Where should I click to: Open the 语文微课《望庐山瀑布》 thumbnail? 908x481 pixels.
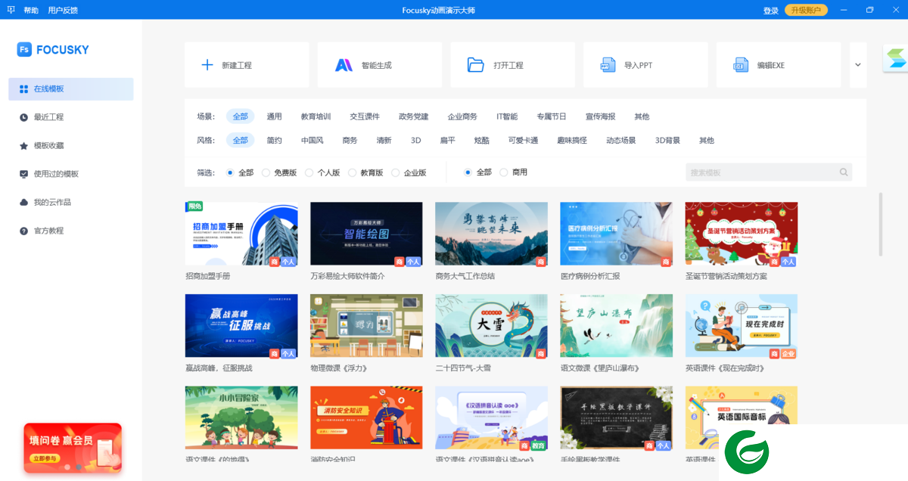tap(616, 326)
